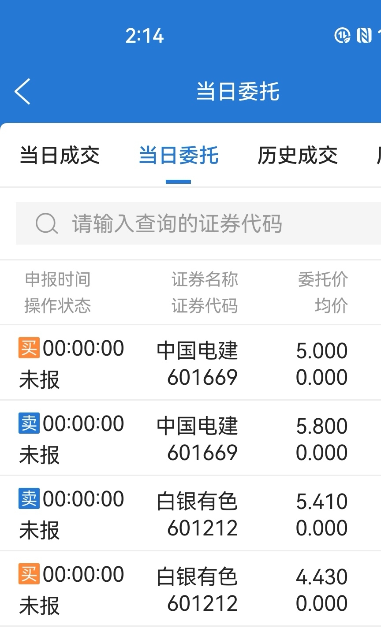The image size is (381, 643).
Task: Switch to the 当日成交 tab
Action: coord(60,156)
